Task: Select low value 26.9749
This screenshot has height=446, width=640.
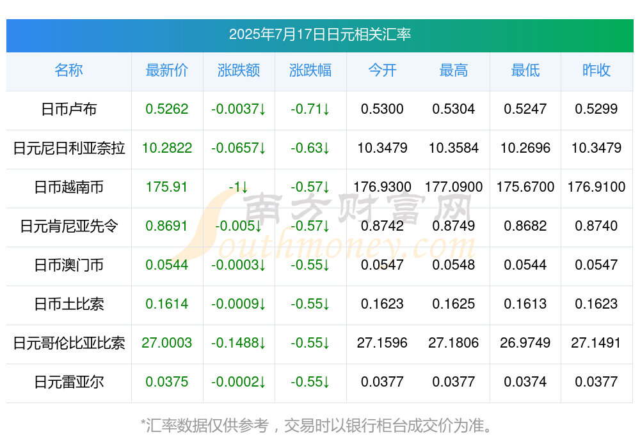Action: click(x=525, y=343)
